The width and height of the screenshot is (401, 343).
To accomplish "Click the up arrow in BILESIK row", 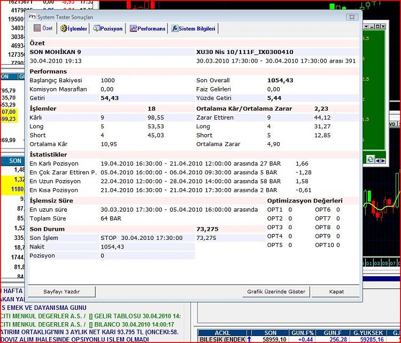I will coord(249,340).
